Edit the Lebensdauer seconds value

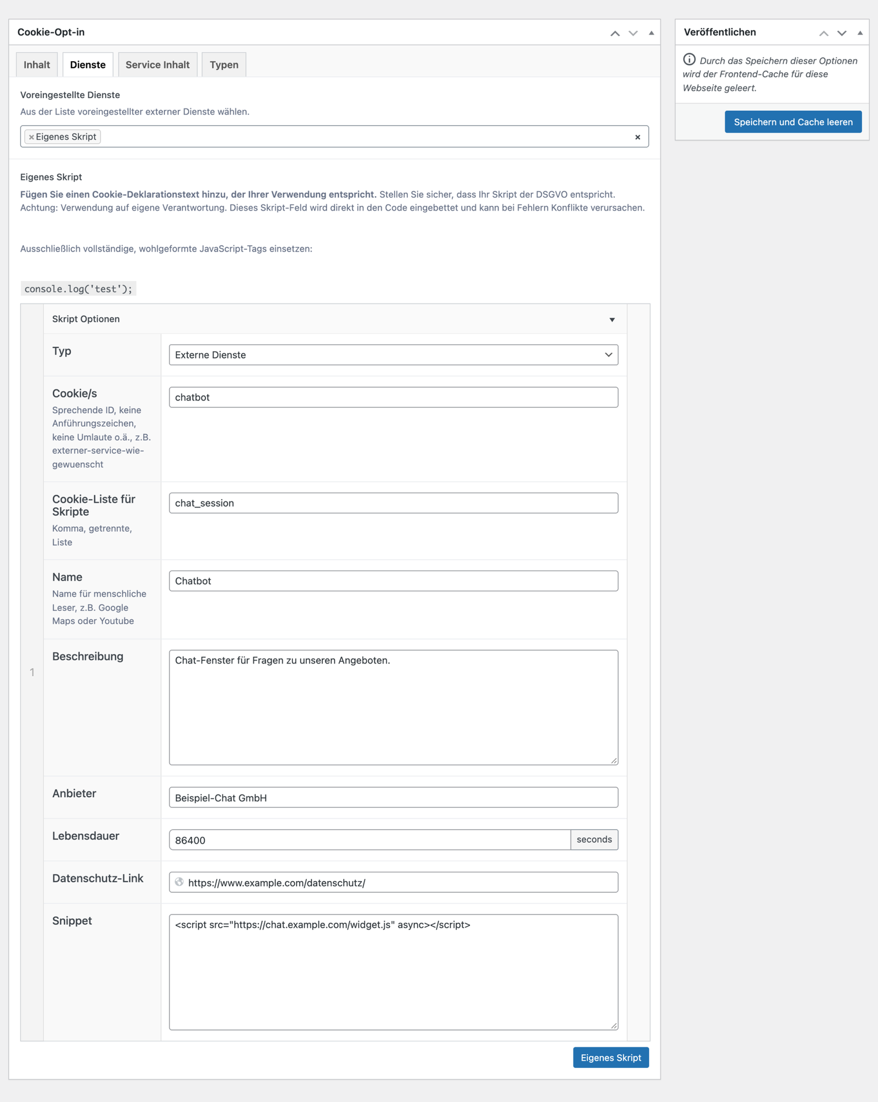pos(370,840)
